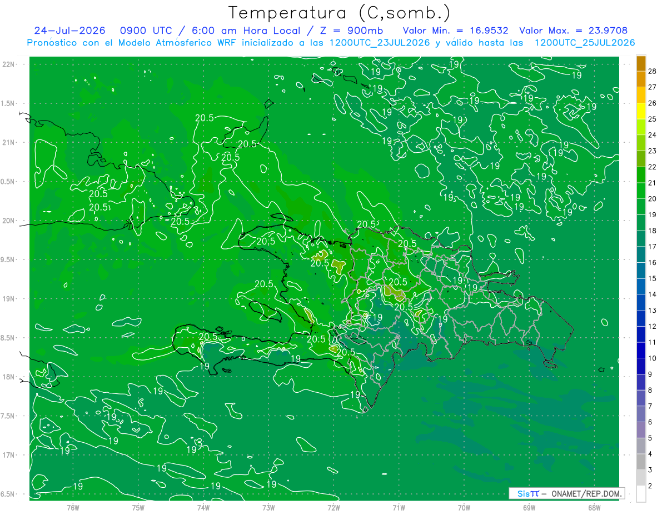Pick the orange swatch between 27 and 28
667x515 pixels.
coord(641,79)
